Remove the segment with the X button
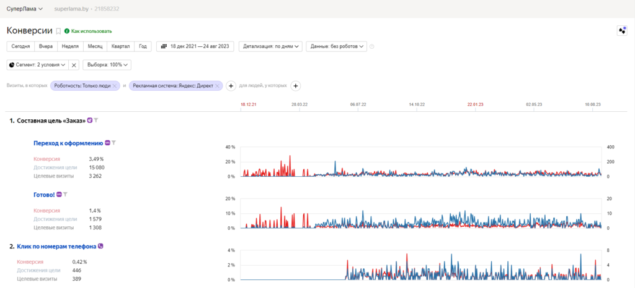The width and height of the screenshot is (635, 288). [x=73, y=65]
